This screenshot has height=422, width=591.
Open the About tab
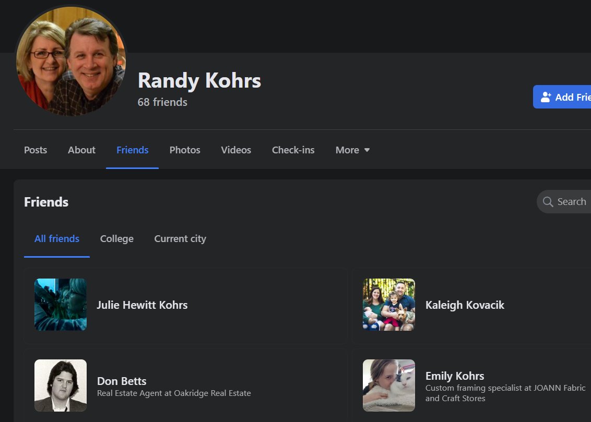click(81, 150)
